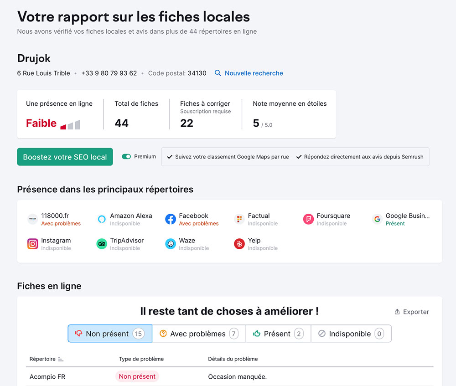Click the Instagram logo icon

click(x=32, y=244)
